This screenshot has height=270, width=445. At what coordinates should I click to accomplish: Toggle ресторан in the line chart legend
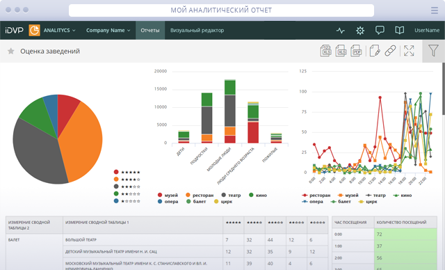tap(316, 196)
